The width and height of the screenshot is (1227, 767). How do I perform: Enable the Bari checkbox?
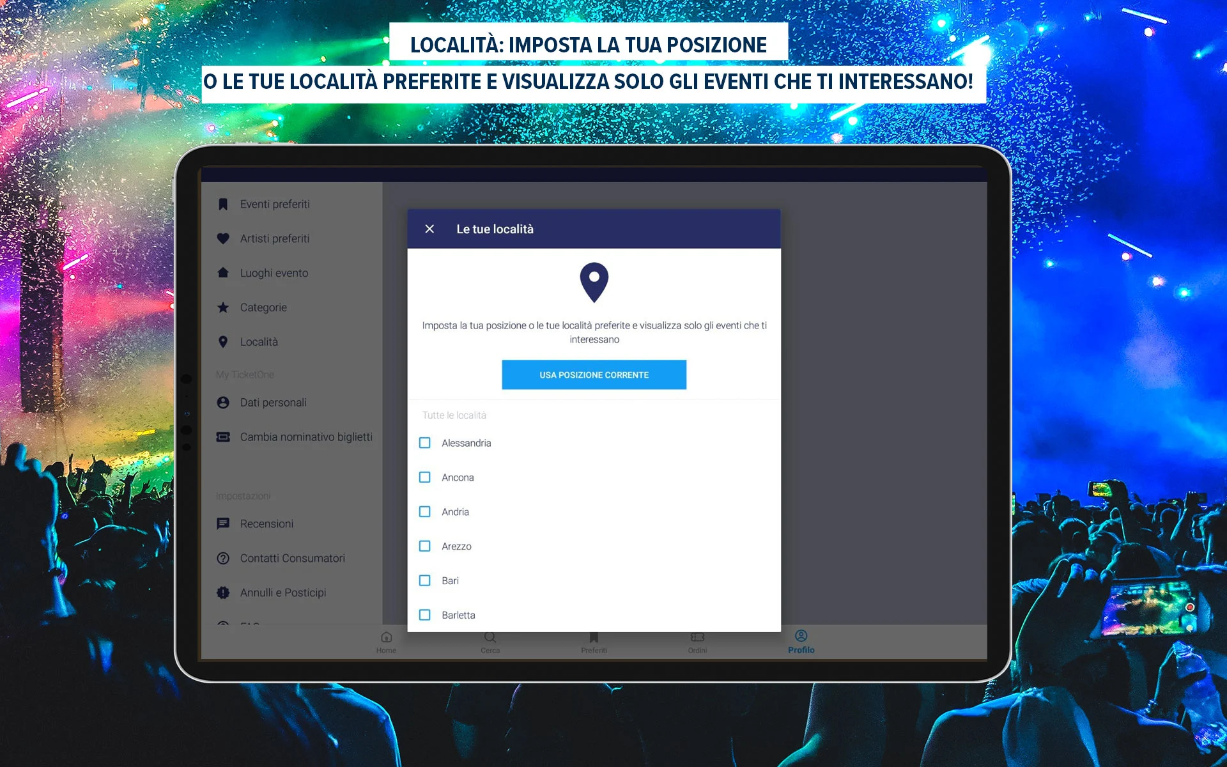(x=424, y=580)
